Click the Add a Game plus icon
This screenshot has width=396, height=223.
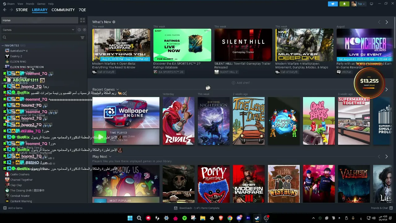click(5, 208)
